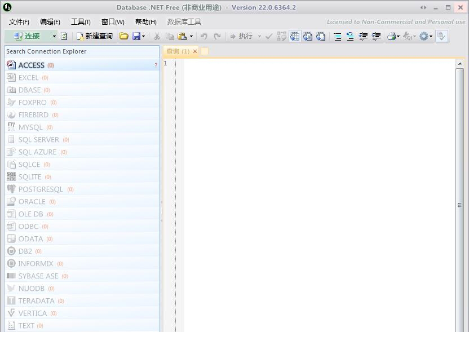Open the 文件(F) menu

(x=19, y=22)
